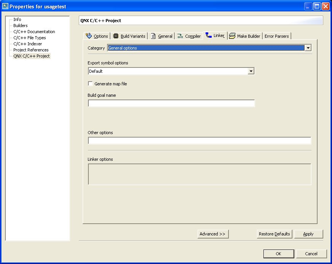The height and width of the screenshot is (264, 332).
Task: Toggle Generate map file off after enabling
Action: [90, 83]
